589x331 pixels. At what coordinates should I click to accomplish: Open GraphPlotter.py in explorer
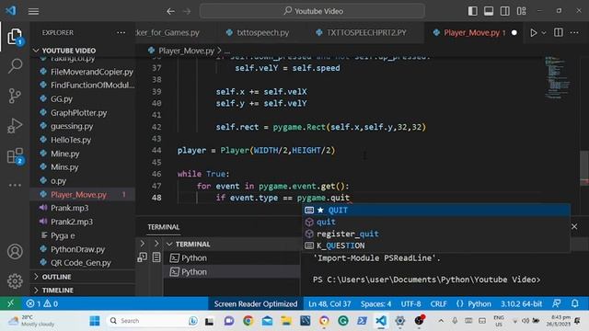(78, 112)
